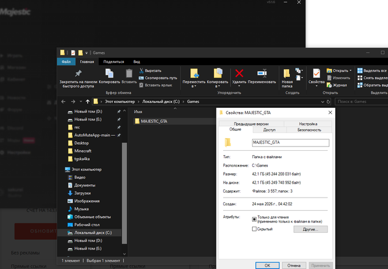Open the Настройка tab in properties
Viewport: 388px width, 269px height.
[x=308, y=124]
